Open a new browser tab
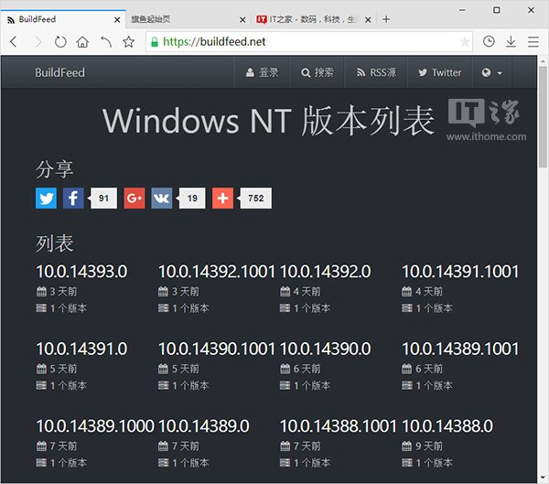The image size is (549, 484). point(386,19)
